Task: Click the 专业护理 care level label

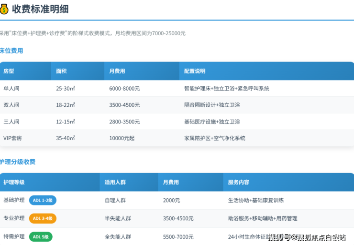Action: pos(14,218)
